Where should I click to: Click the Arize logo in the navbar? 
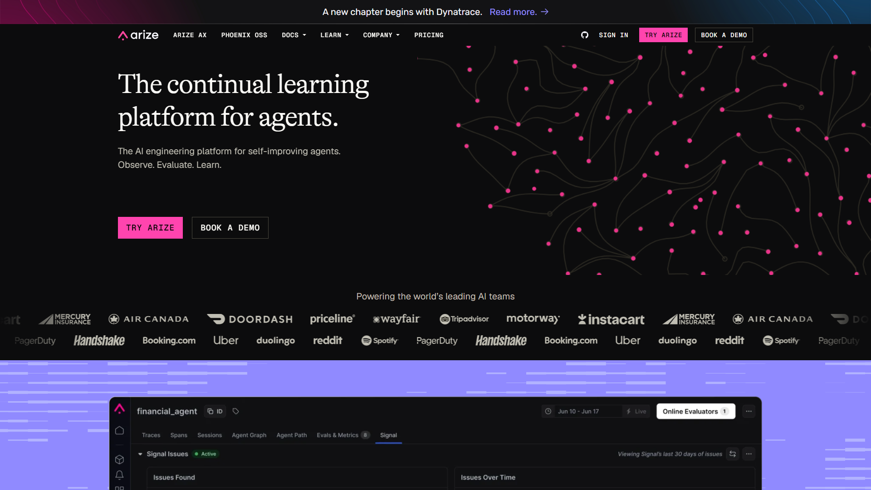138,35
